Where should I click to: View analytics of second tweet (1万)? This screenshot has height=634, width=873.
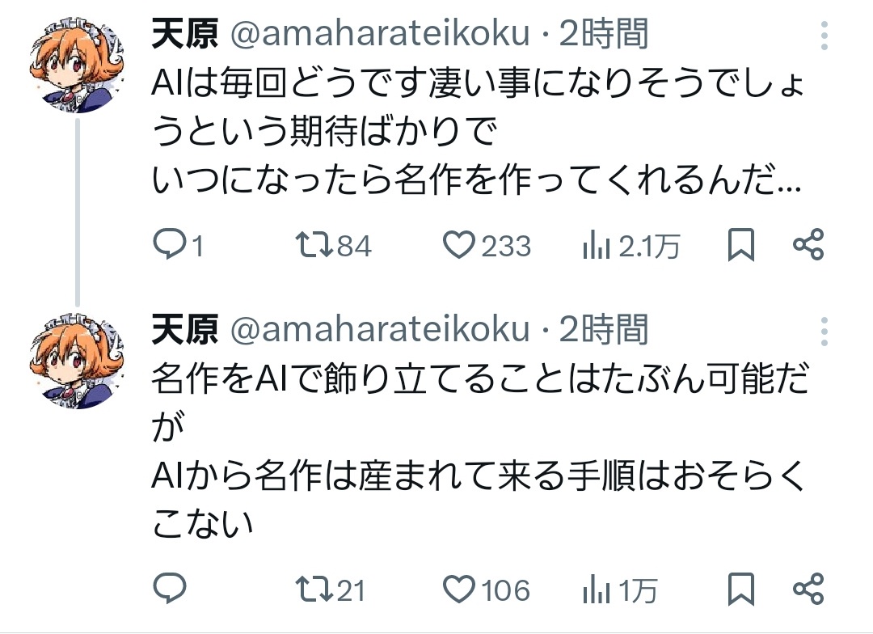click(596, 590)
